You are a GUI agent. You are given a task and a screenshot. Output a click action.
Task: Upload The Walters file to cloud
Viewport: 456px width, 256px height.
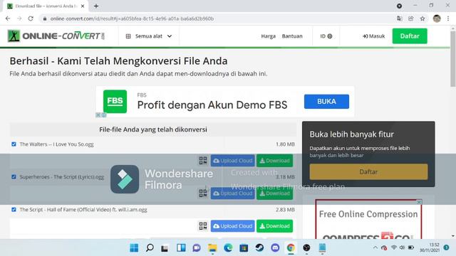tap(233, 161)
